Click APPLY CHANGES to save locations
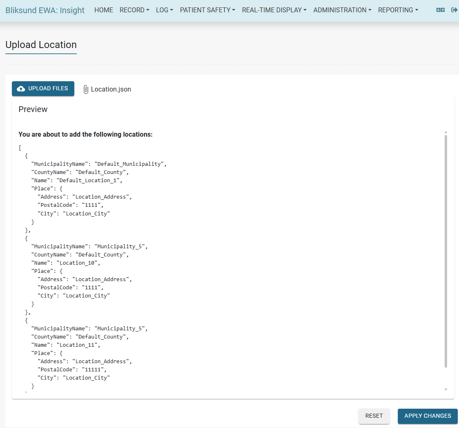This screenshot has height=428, width=459. tap(427, 416)
